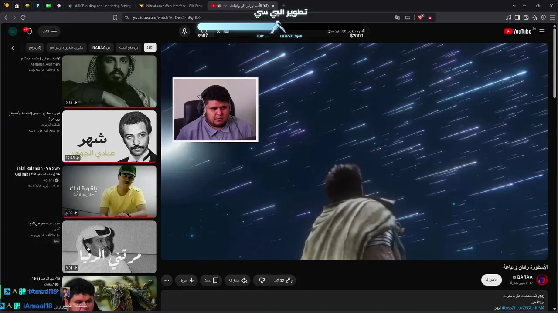The width and height of the screenshot is (558, 313).
Task: Start voice search with microphone
Action: [184, 31]
